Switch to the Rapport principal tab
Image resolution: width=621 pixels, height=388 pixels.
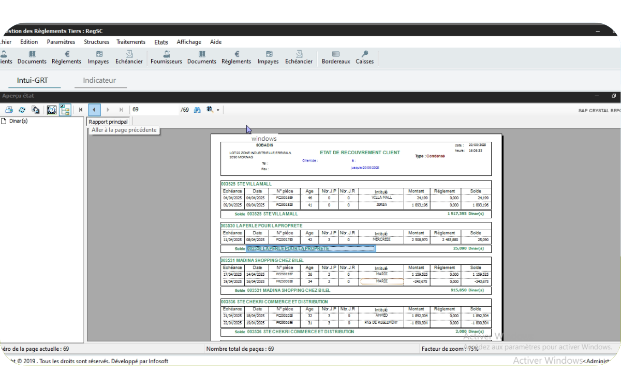click(x=108, y=122)
